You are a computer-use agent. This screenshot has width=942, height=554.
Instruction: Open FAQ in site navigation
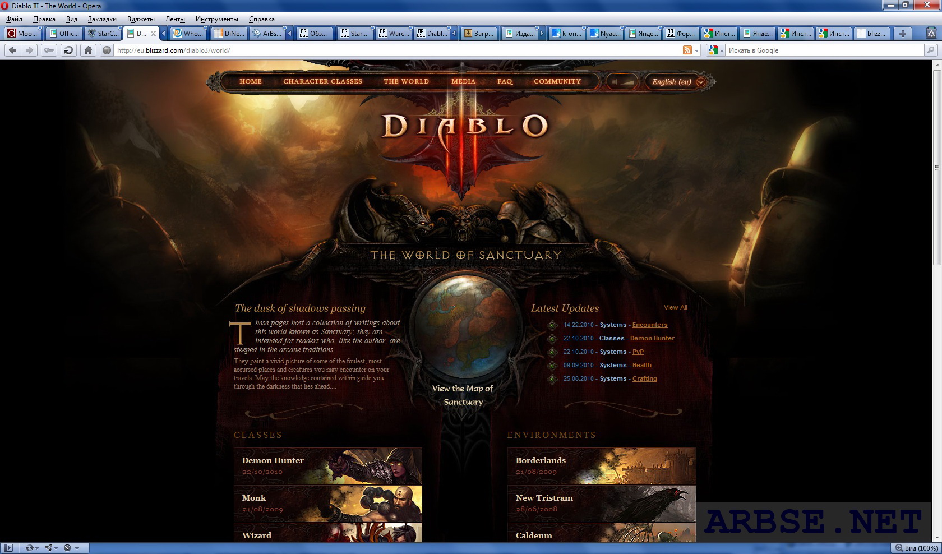(505, 81)
